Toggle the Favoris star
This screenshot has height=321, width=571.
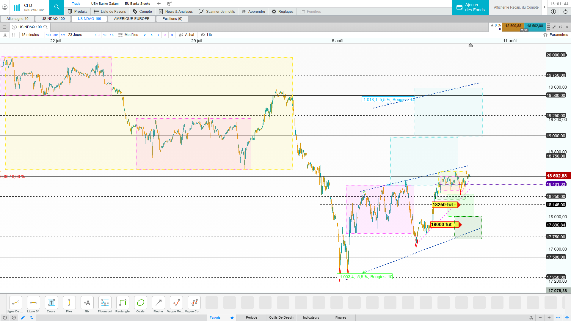click(232, 317)
